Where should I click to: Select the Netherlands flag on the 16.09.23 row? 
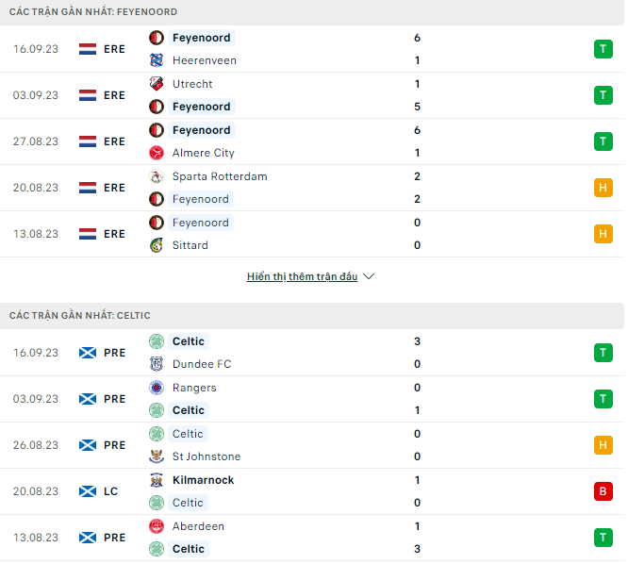[88, 49]
